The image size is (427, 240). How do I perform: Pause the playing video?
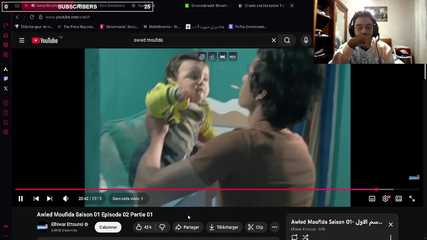click(x=21, y=199)
